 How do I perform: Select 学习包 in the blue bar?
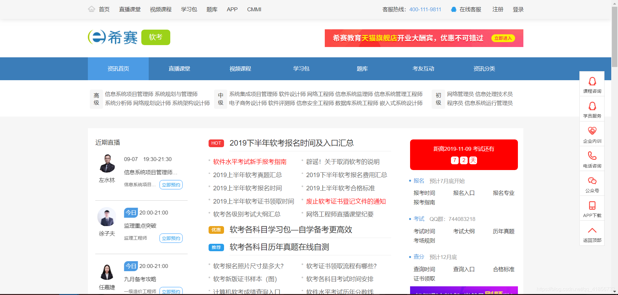tap(301, 69)
